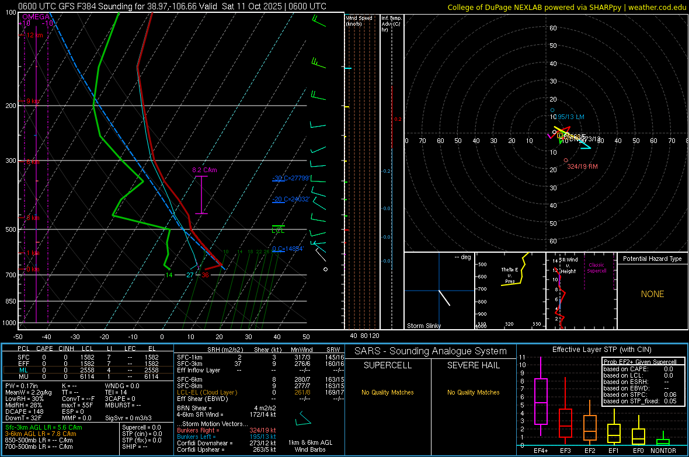Click the -20 C=24032' level label
The height and width of the screenshot is (457, 689).
click(x=291, y=199)
